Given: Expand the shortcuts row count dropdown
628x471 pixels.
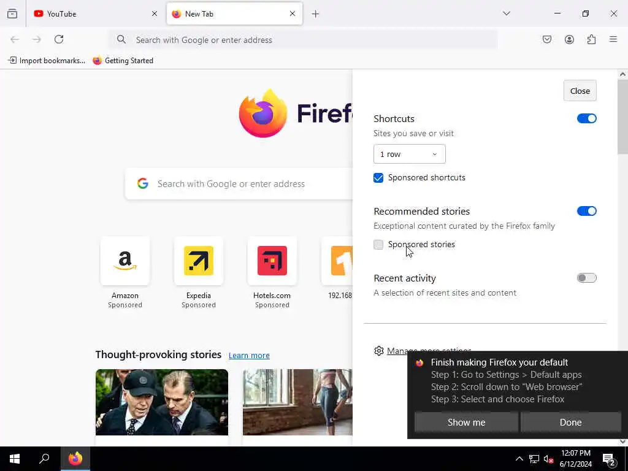Looking at the screenshot, I should pos(409,154).
